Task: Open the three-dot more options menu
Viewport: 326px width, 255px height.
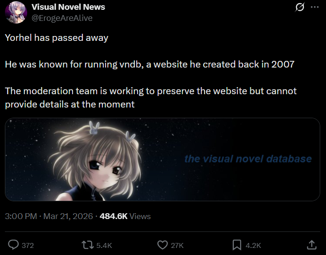Action: click(x=314, y=7)
